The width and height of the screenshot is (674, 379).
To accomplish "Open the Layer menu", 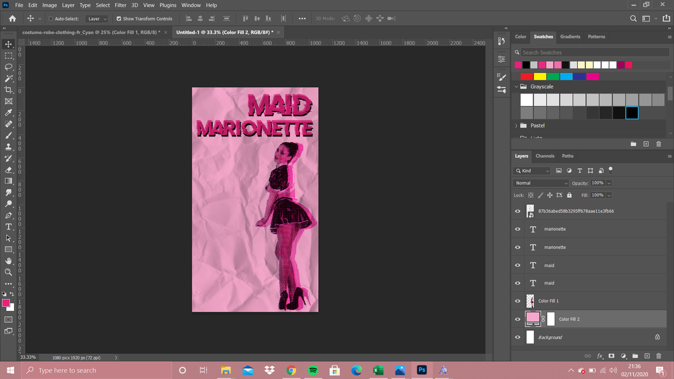I will click(68, 5).
